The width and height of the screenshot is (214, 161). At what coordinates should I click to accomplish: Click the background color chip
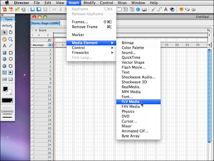click(10, 93)
